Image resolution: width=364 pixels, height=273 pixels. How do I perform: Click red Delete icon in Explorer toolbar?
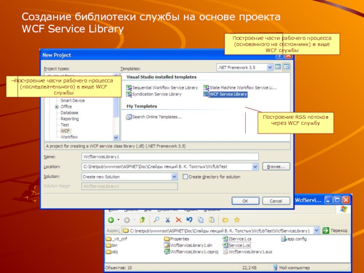(x=178, y=220)
